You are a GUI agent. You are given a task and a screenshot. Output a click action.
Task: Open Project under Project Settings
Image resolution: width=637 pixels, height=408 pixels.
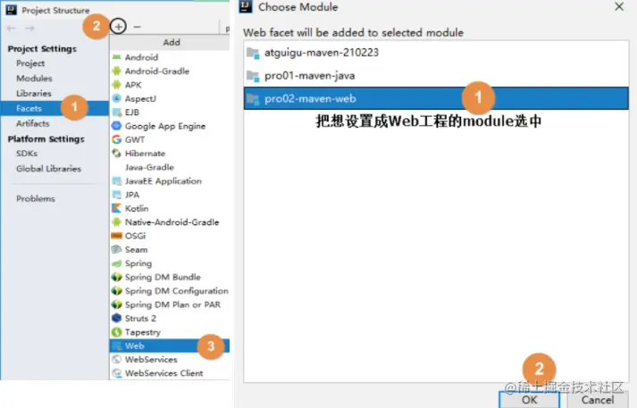[30, 63]
